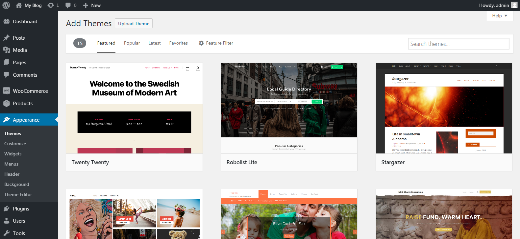Click the Dashboard gauge icon
The width and height of the screenshot is (520, 239).
click(x=7, y=21)
